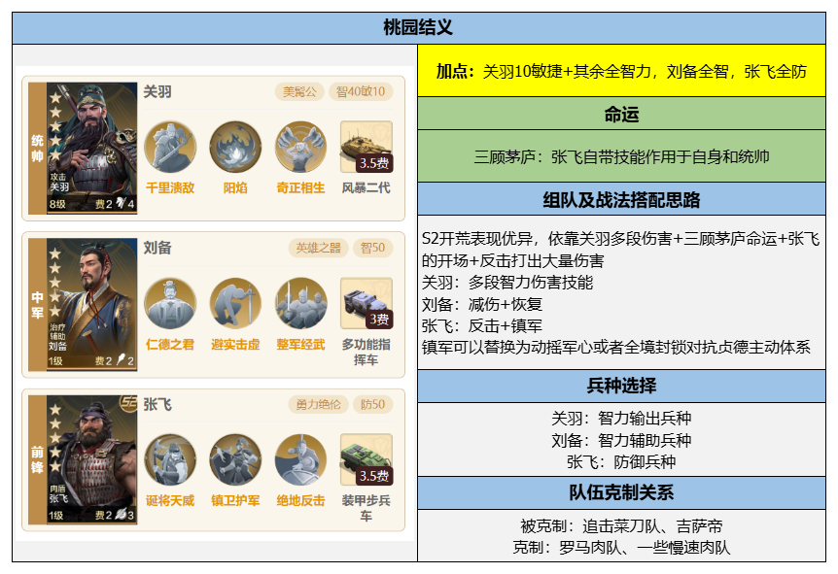The width and height of the screenshot is (838, 574).
Task: Click the 统帅 position label
Action: tap(37, 148)
